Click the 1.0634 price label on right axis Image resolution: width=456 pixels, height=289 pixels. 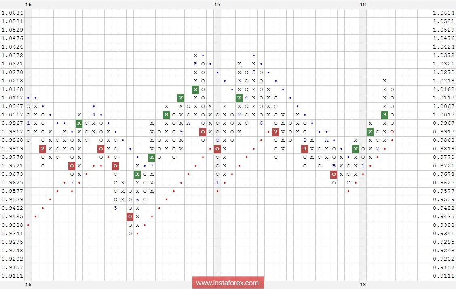pos(443,13)
